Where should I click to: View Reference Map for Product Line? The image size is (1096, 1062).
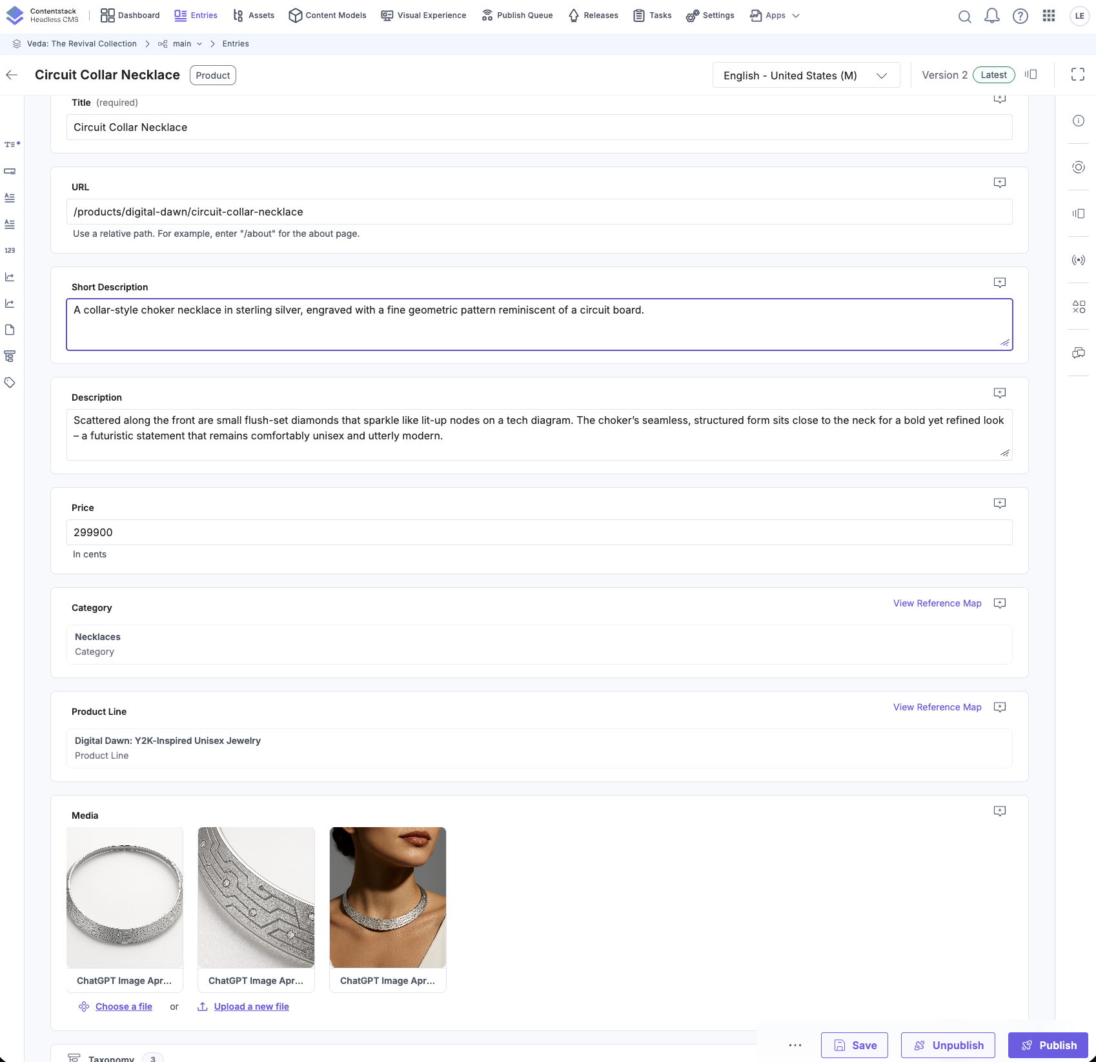(937, 707)
